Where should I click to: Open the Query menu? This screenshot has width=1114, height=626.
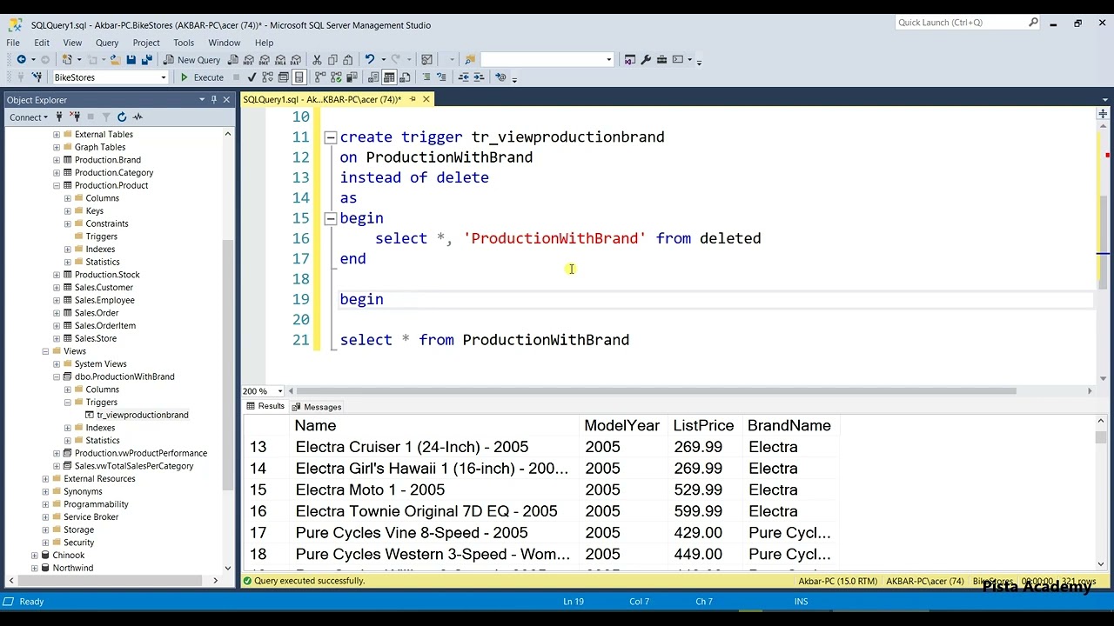107,43
